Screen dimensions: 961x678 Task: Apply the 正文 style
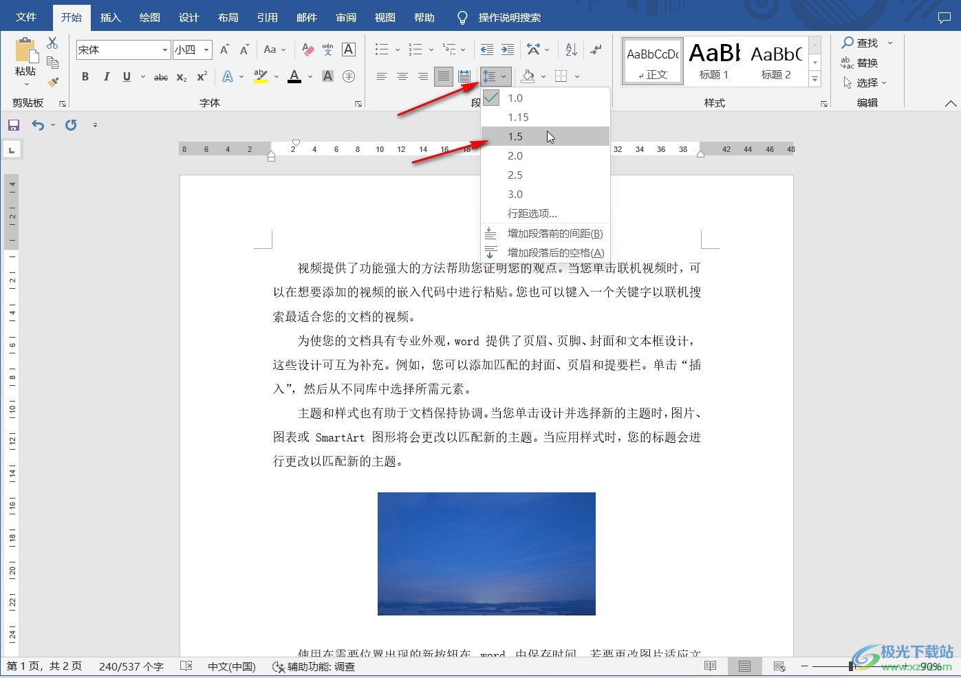653,61
